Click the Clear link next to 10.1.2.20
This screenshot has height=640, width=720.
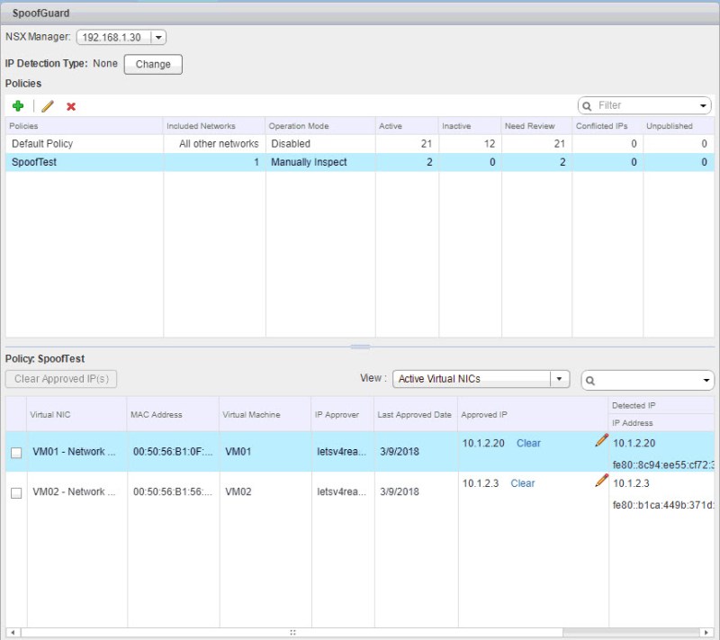click(x=528, y=443)
